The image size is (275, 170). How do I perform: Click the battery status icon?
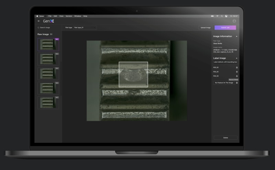(212, 16)
